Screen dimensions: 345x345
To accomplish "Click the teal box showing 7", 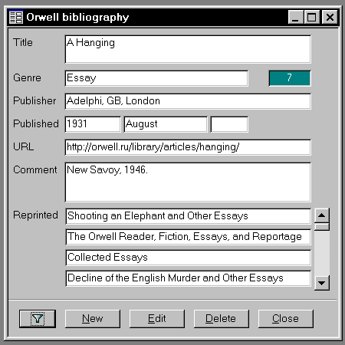I will click(290, 78).
